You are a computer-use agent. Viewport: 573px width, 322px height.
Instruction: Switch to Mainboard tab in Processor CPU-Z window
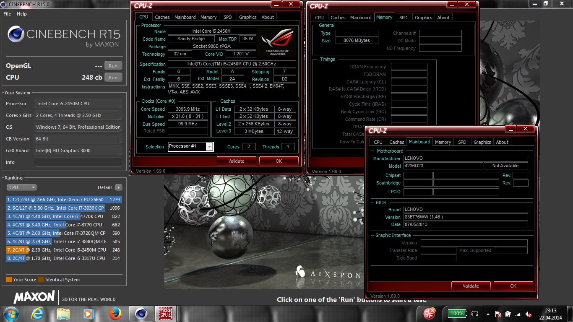click(x=185, y=17)
